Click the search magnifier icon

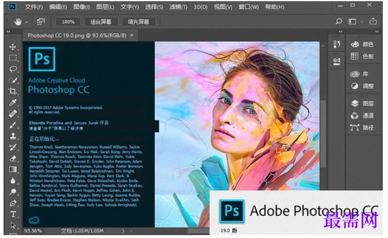pos(339,21)
